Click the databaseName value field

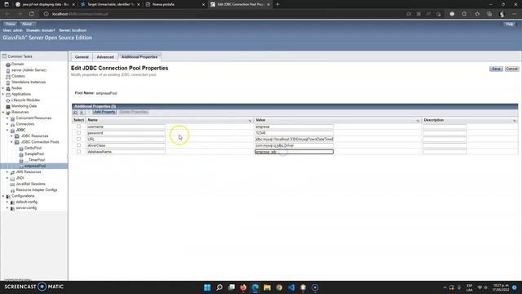pyautogui.click(x=294, y=152)
